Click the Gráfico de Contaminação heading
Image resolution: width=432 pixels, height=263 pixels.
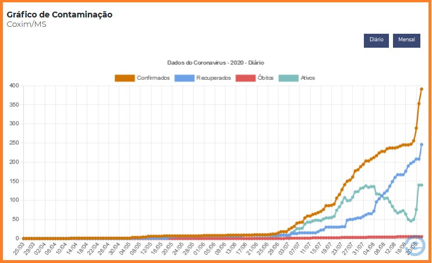(59, 15)
